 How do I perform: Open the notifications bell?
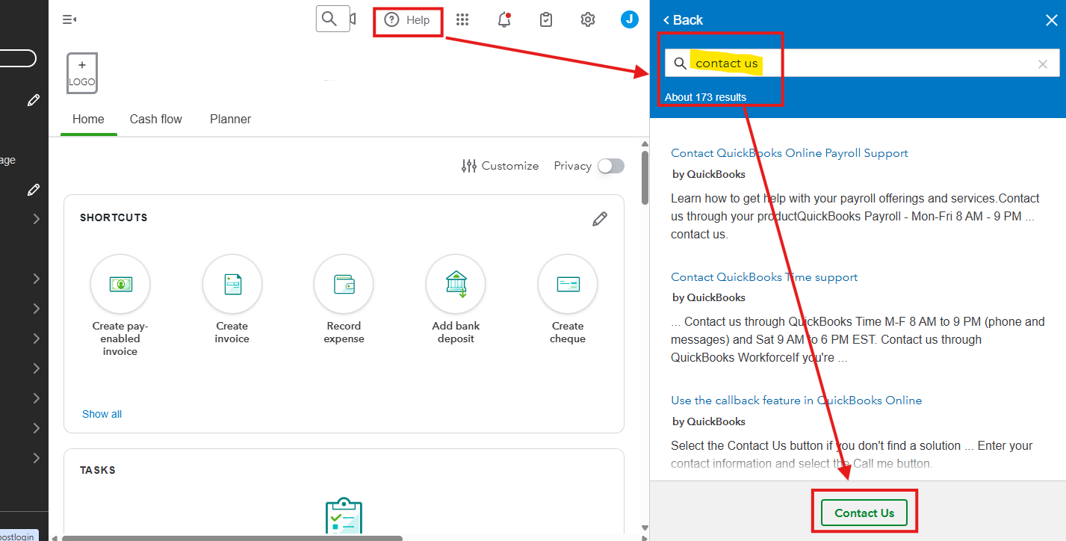[504, 20]
